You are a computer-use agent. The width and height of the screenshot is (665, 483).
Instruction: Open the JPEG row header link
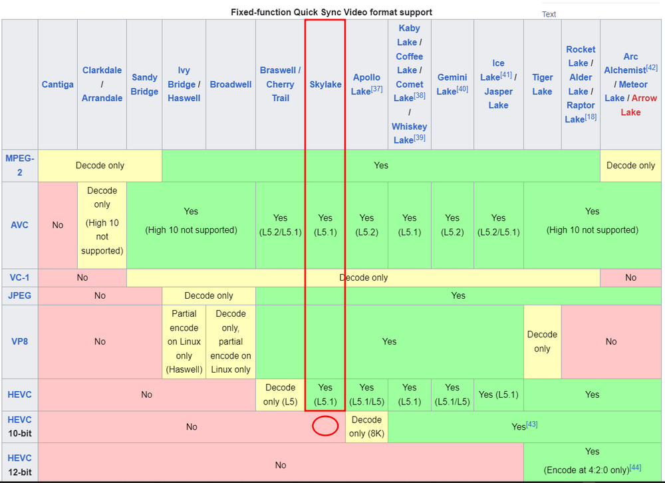[19, 295]
